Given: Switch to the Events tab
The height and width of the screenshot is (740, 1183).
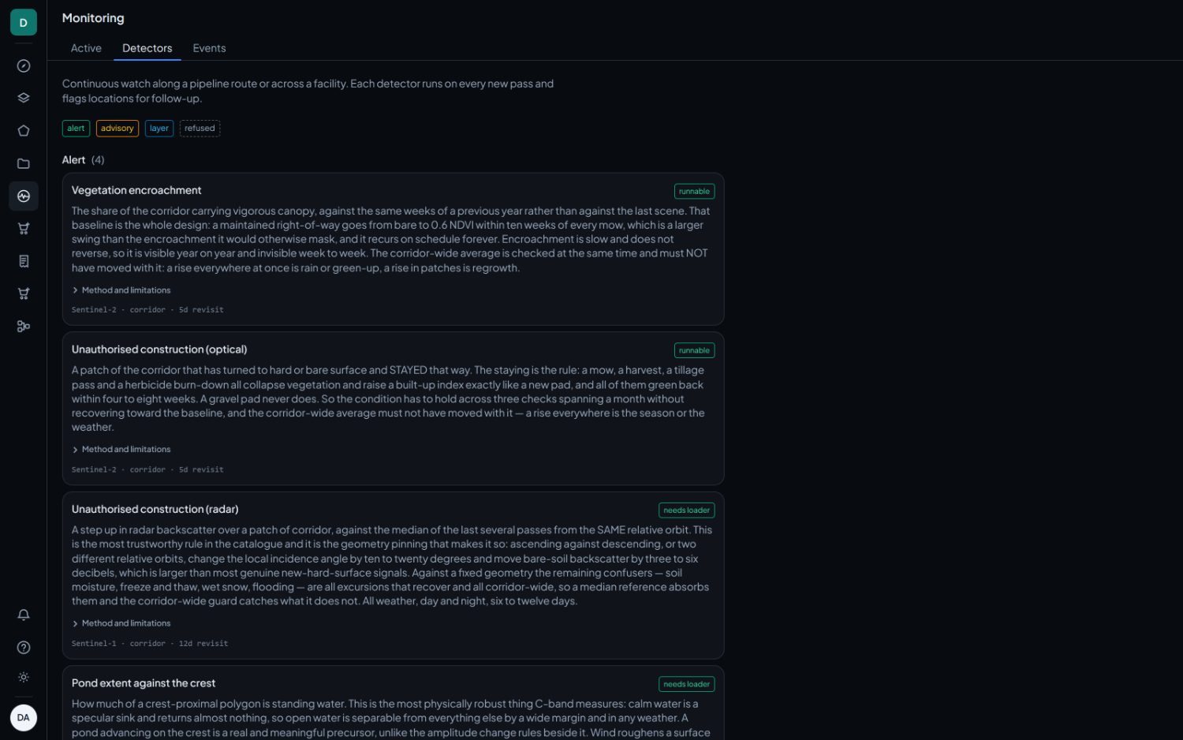Looking at the screenshot, I should coord(209,48).
